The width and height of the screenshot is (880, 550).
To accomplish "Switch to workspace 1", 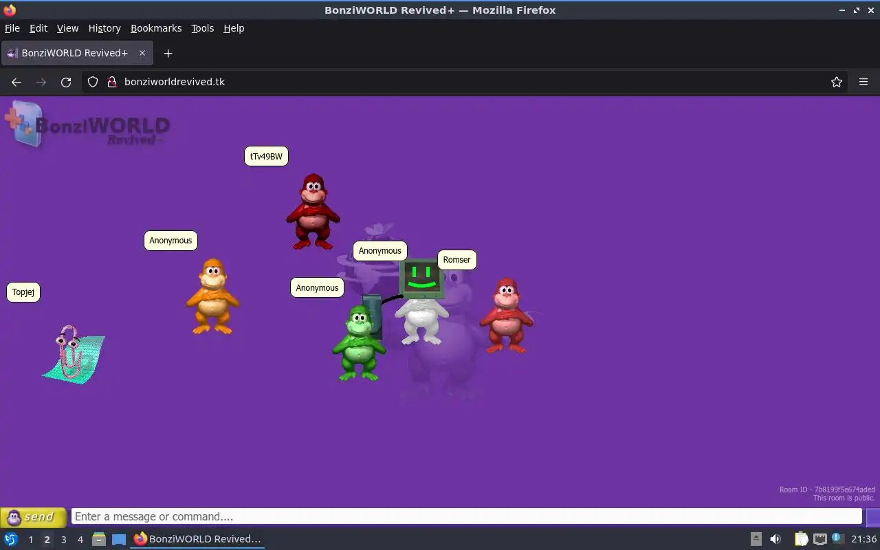I will 30,540.
